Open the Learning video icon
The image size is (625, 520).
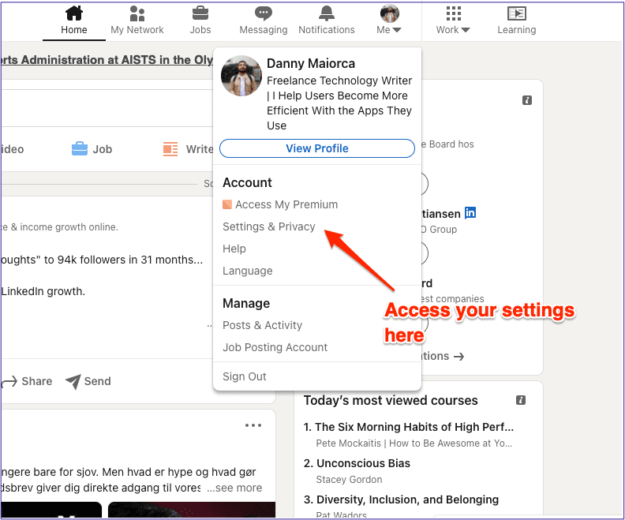pyautogui.click(x=517, y=13)
